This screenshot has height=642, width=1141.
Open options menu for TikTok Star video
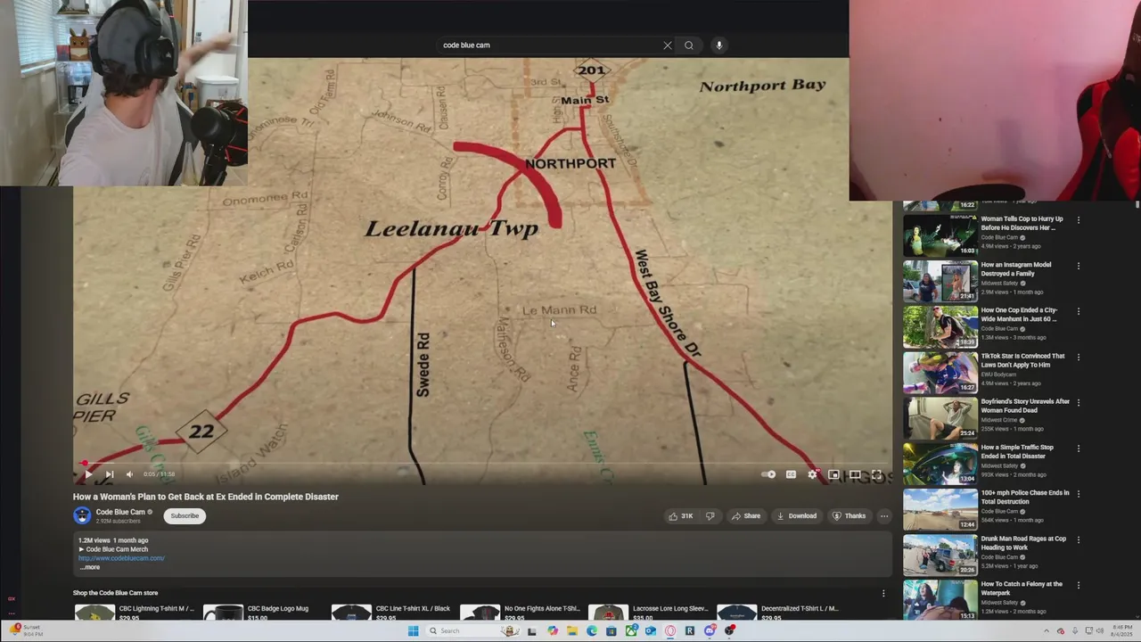(1078, 357)
